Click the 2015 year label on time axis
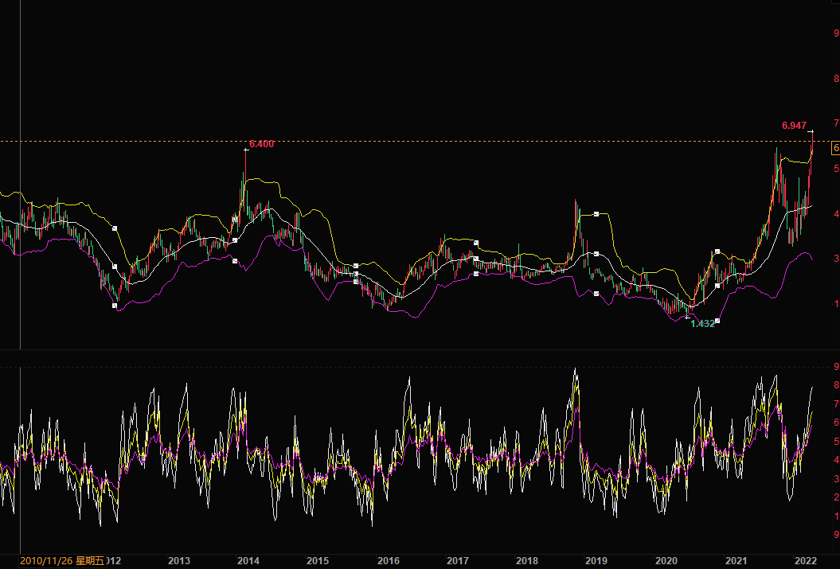 318,561
